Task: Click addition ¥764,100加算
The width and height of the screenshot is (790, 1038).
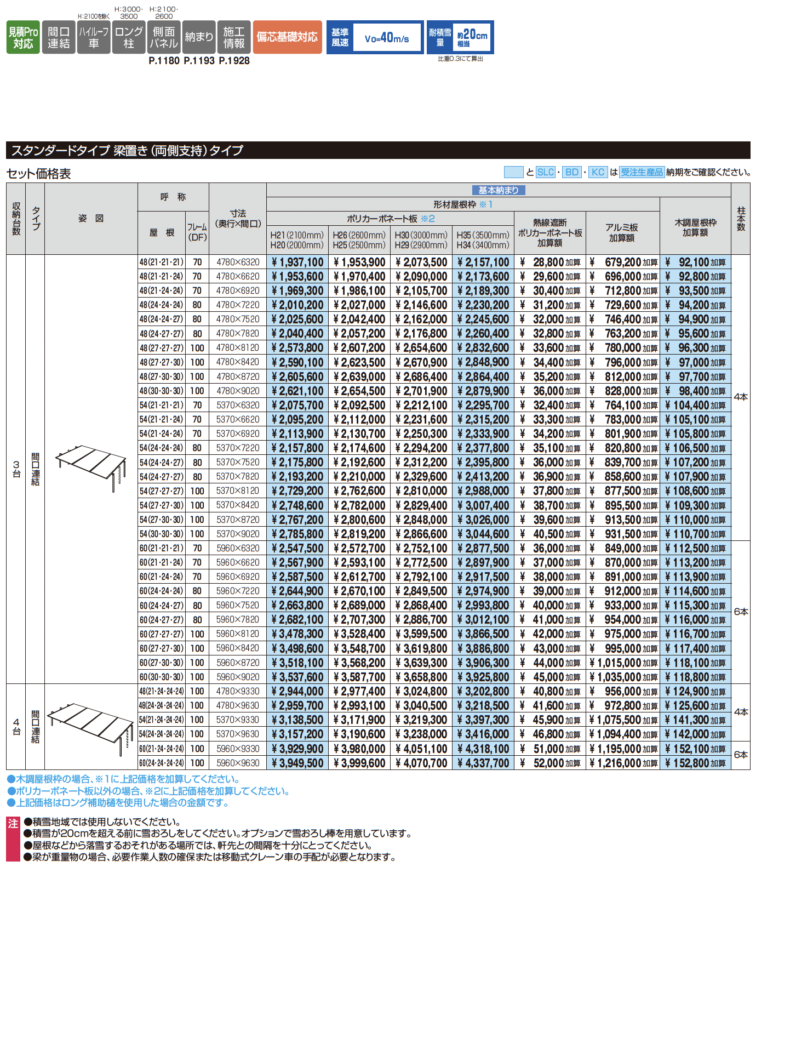Action: 623,405
